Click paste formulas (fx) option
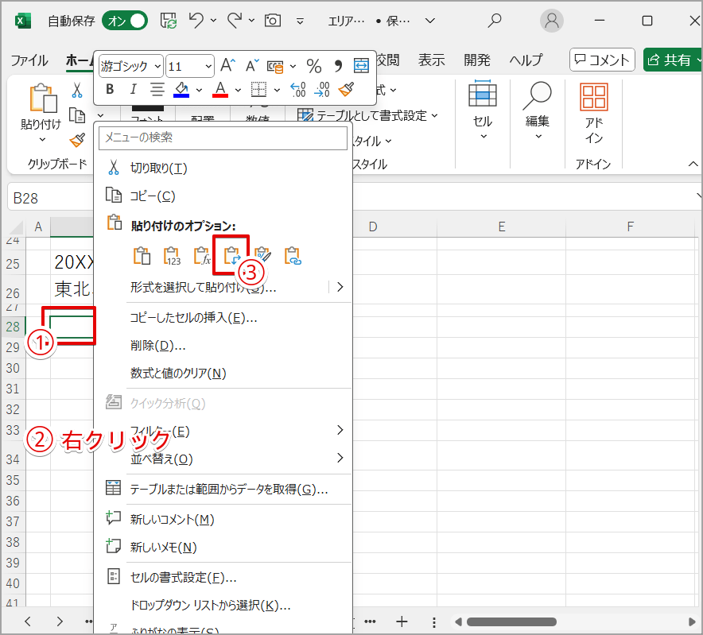 pyautogui.click(x=202, y=256)
